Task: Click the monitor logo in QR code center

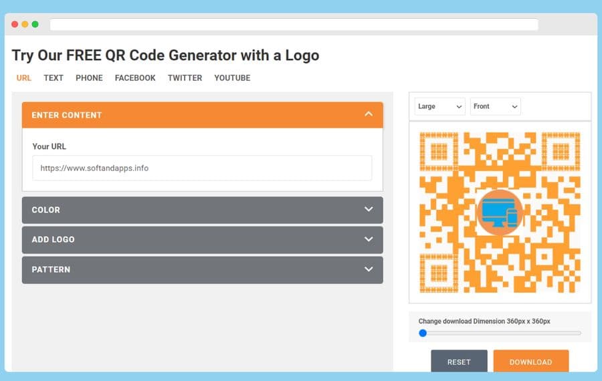Action: tap(500, 212)
